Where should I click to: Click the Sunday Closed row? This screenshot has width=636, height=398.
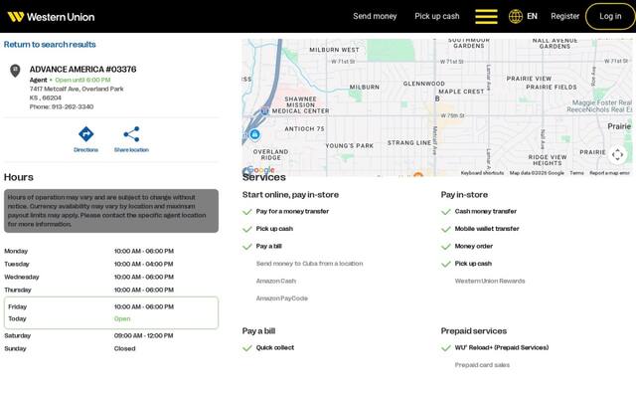click(x=111, y=348)
